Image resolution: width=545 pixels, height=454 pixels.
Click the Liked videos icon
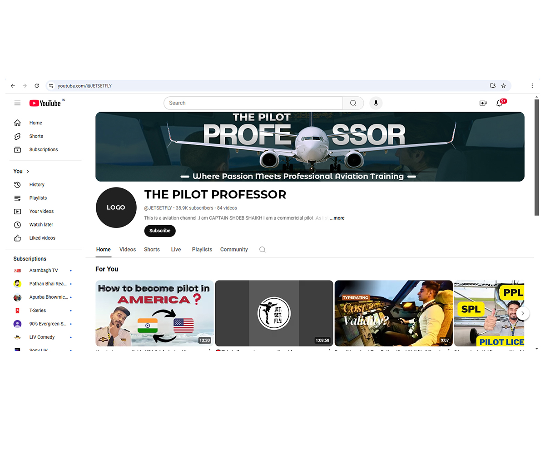point(17,238)
